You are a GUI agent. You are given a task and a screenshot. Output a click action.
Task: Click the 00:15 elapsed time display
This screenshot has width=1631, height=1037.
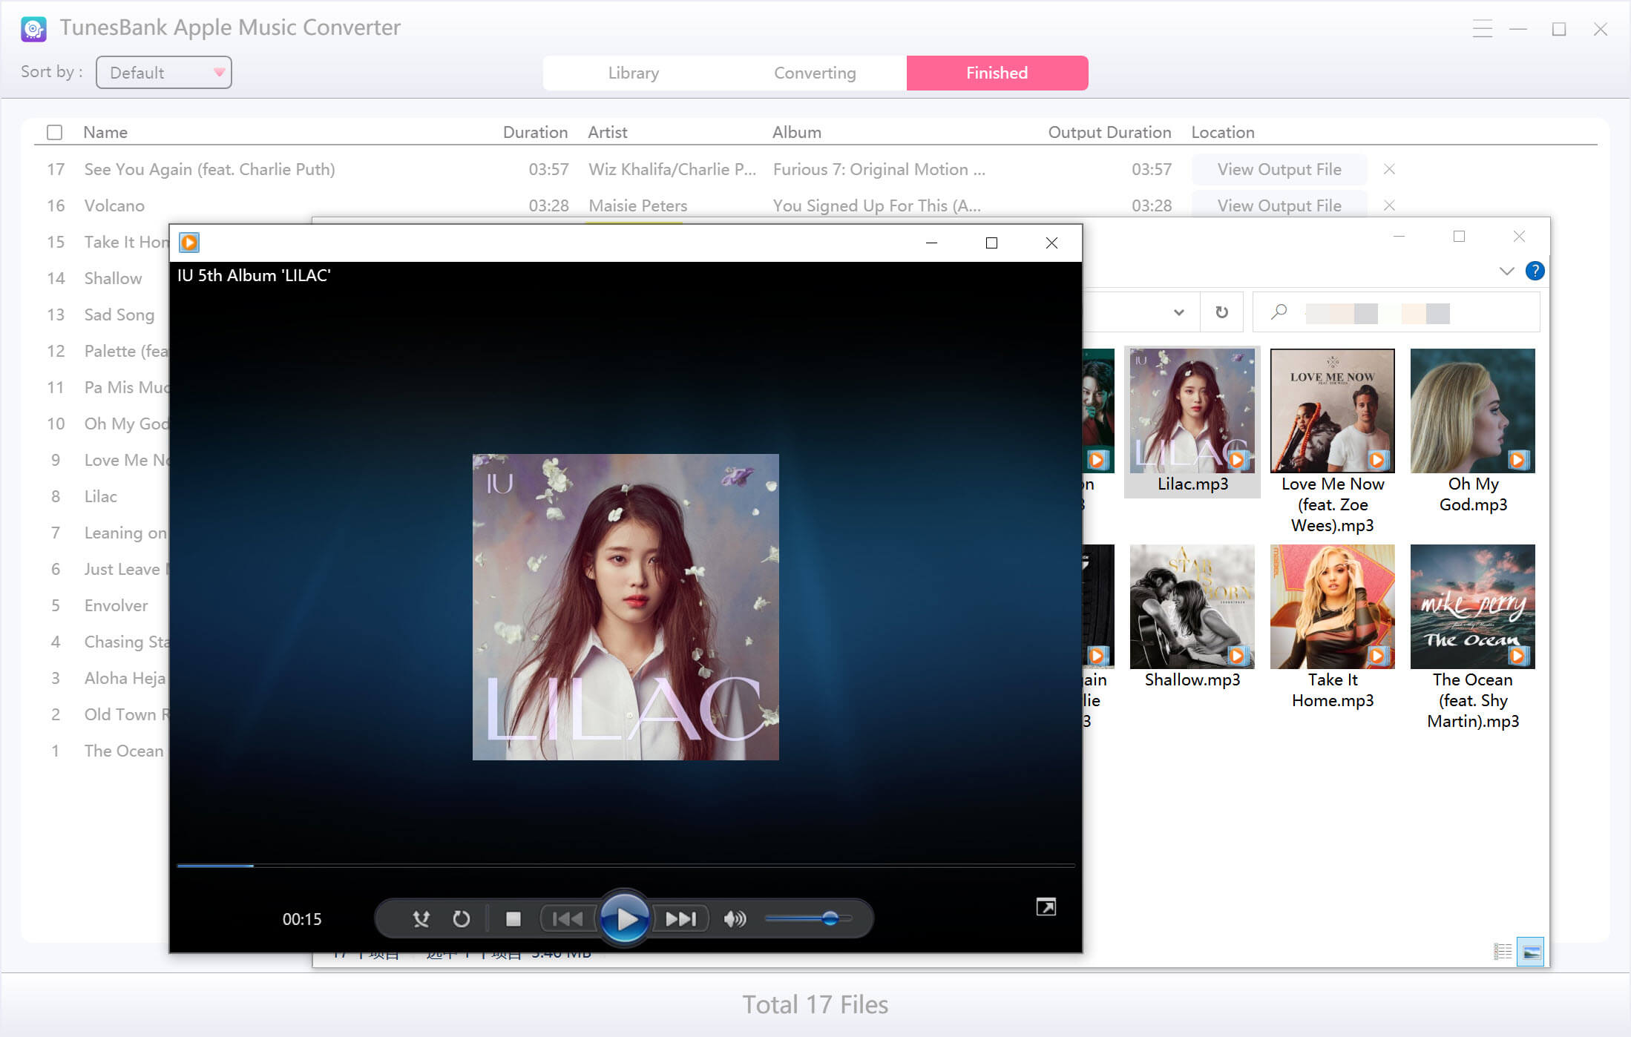pyautogui.click(x=302, y=919)
